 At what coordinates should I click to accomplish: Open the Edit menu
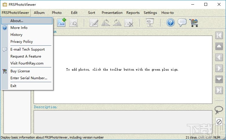[x=74, y=13]
